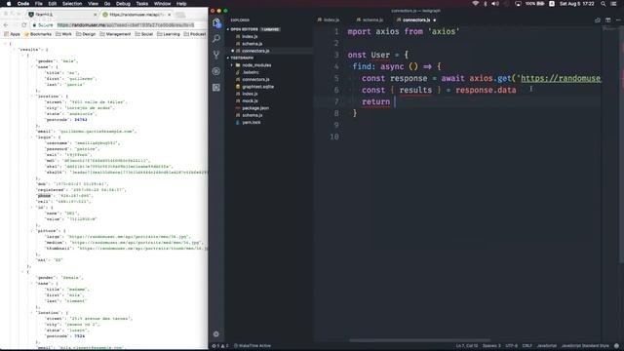
Task: Open the Search view in the activity bar
Action: click(216, 39)
